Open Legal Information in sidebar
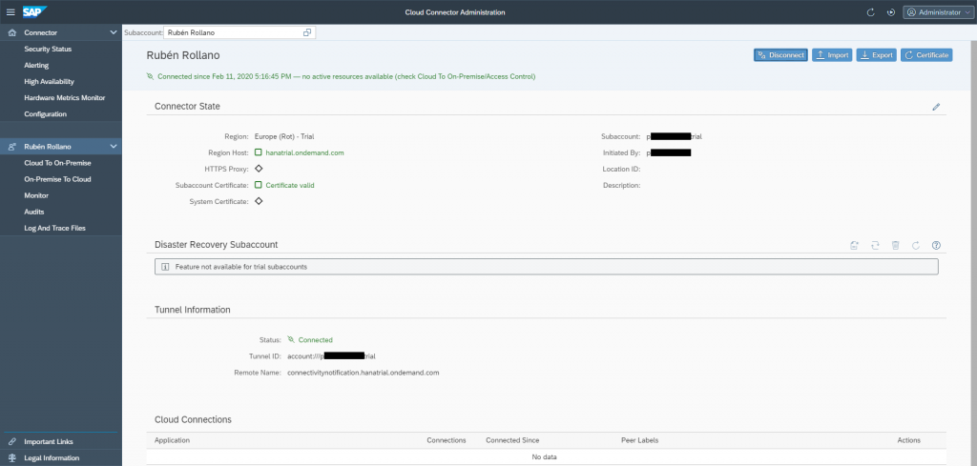 [52, 458]
